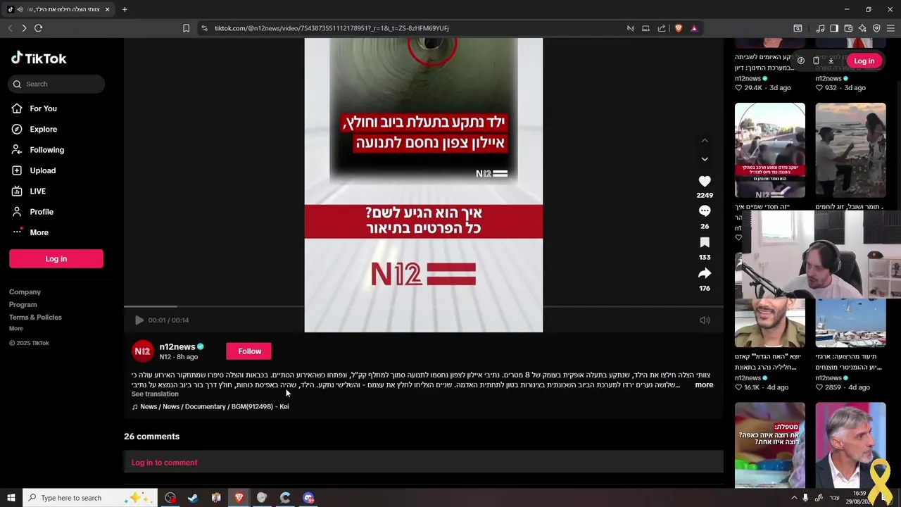Expand the More menu in sidebar
This screenshot has width=901, height=507.
click(x=39, y=232)
